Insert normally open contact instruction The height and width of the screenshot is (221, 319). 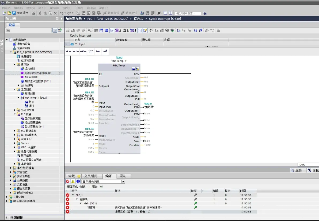[x=68, y=51]
